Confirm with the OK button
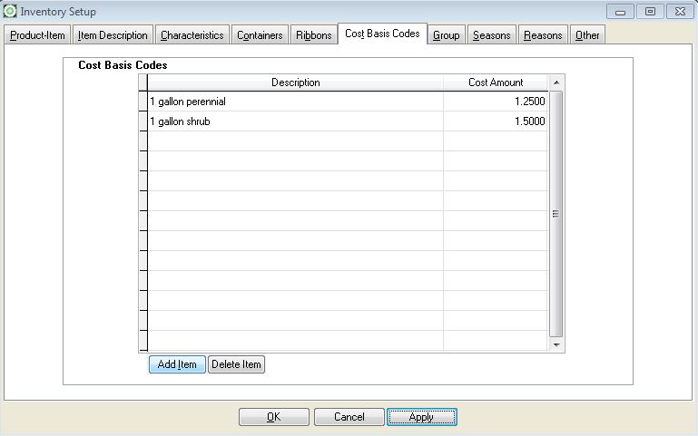 click(x=273, y=417)
